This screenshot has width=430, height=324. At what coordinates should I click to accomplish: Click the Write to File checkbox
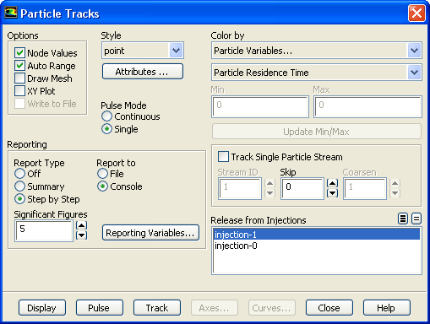pos(19,104)
